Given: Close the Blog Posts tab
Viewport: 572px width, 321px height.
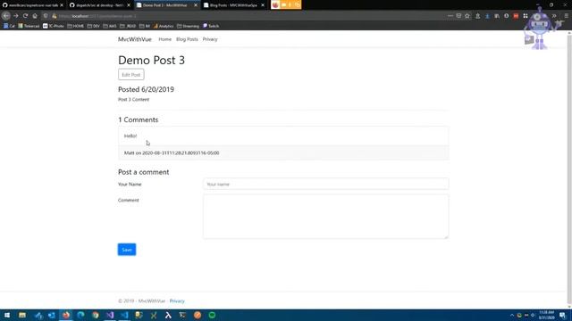Looking at the screenshot, I should click(263, 5).
